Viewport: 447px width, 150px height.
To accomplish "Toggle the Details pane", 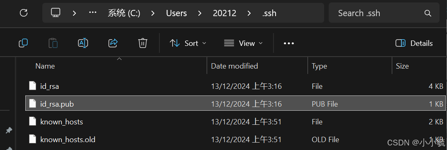I will coord(414,43).
